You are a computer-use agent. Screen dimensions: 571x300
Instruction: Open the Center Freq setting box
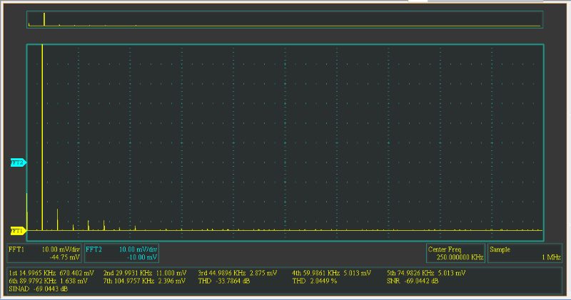[x=455, y=253]
